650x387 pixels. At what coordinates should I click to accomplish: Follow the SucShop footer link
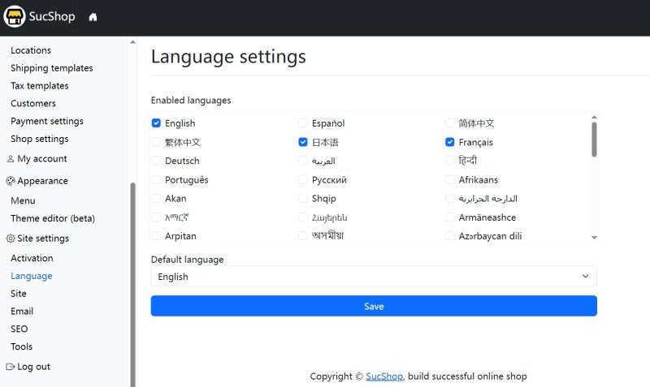pos(384,376)
